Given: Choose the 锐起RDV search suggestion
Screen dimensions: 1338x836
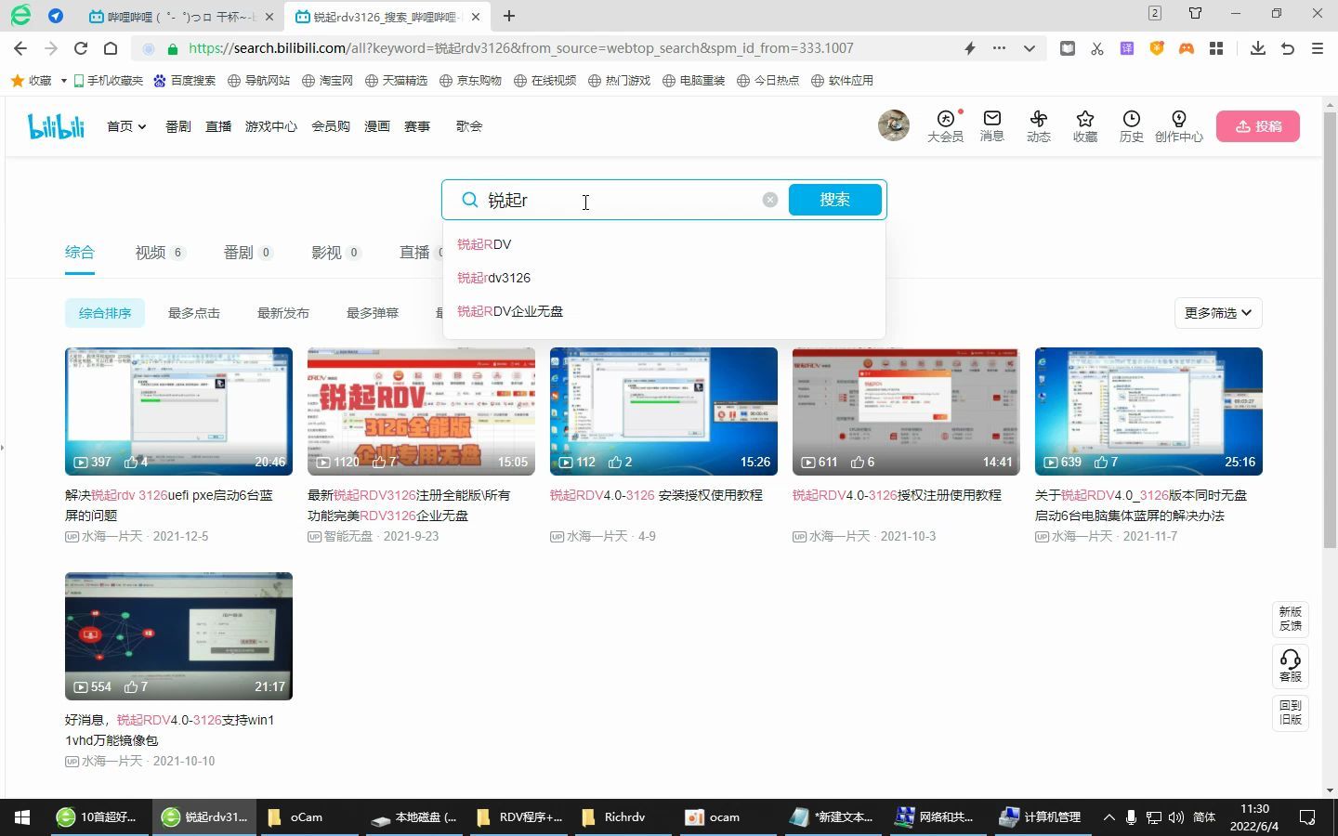Looking at the screenshot, I should pyautogui.click(x=484, y=244).
